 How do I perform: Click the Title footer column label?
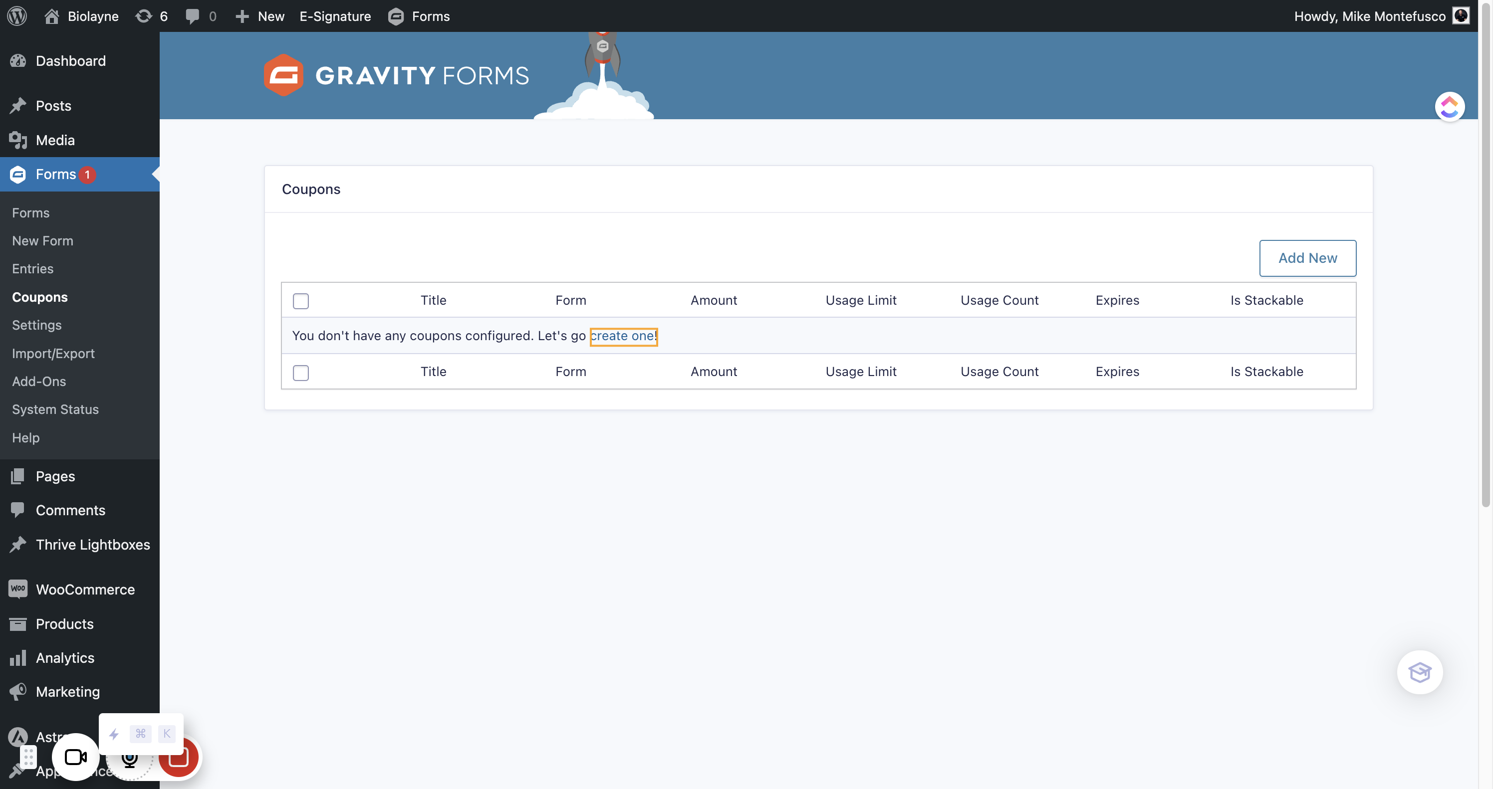(434, 372)
